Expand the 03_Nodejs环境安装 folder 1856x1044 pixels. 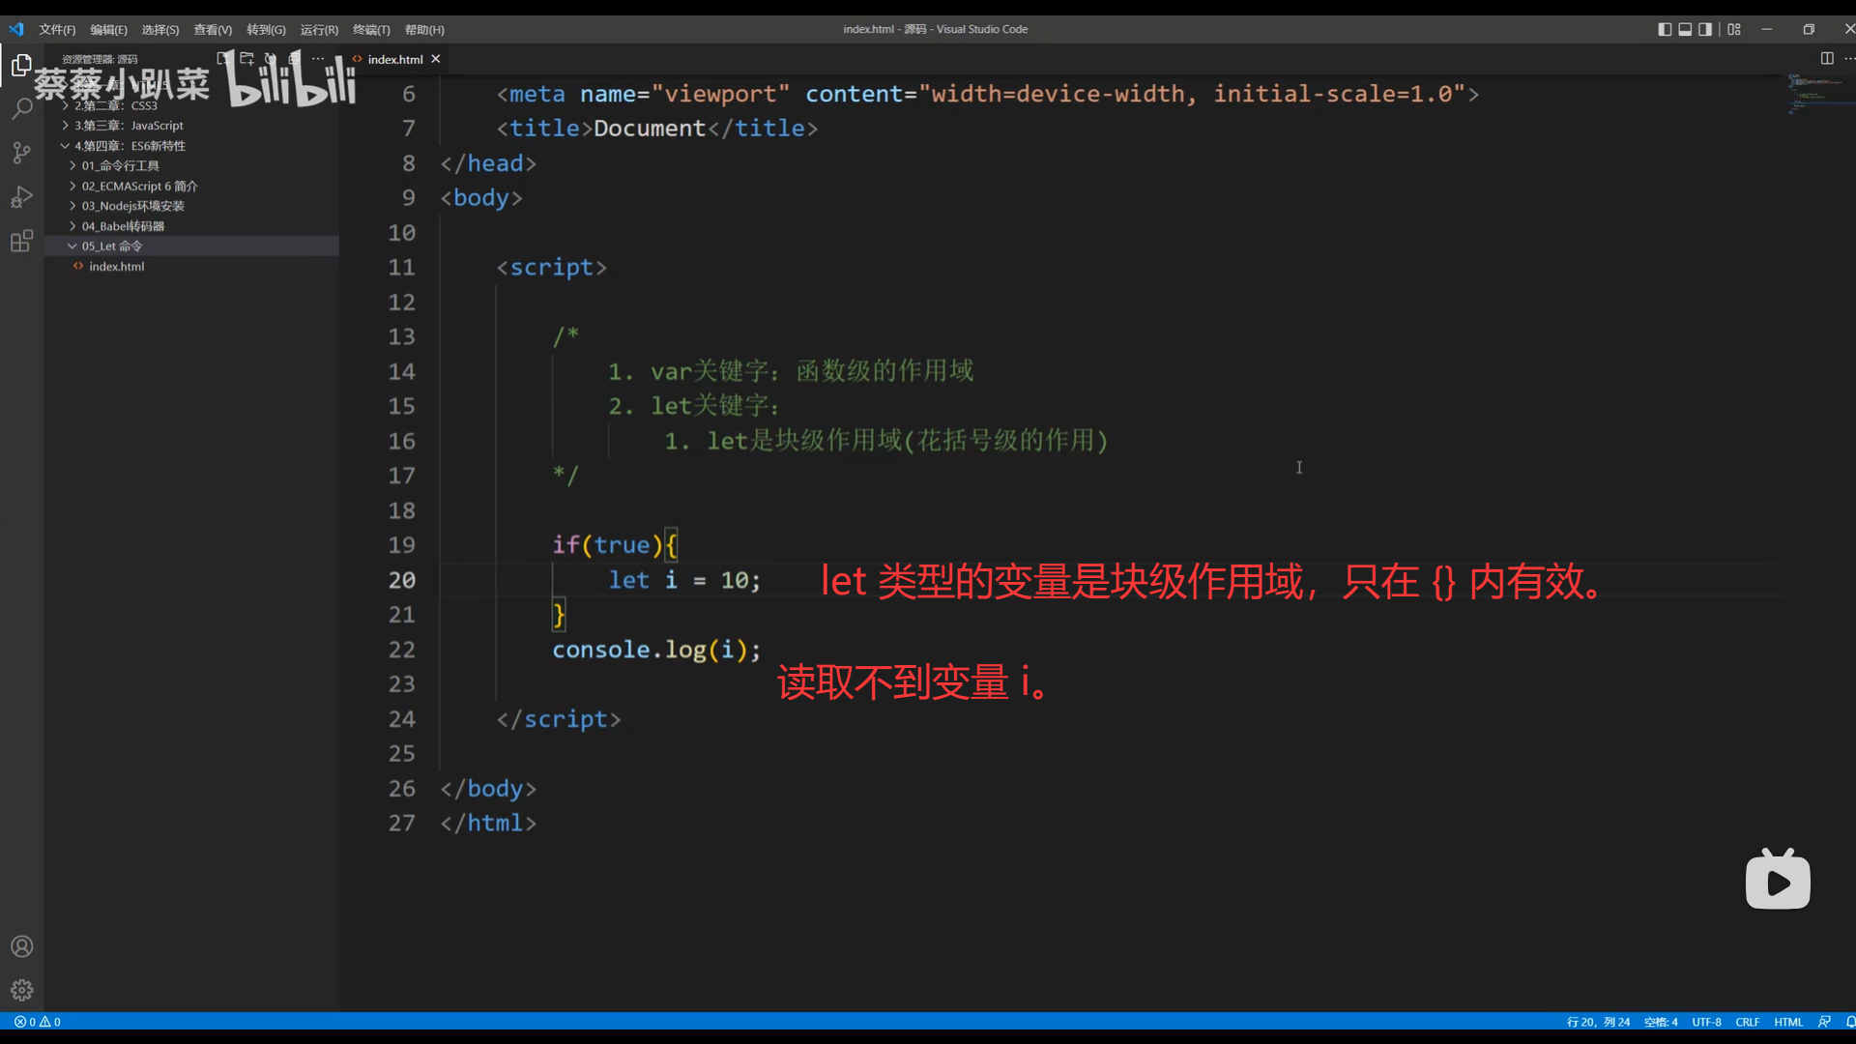[x=132, y=206]
